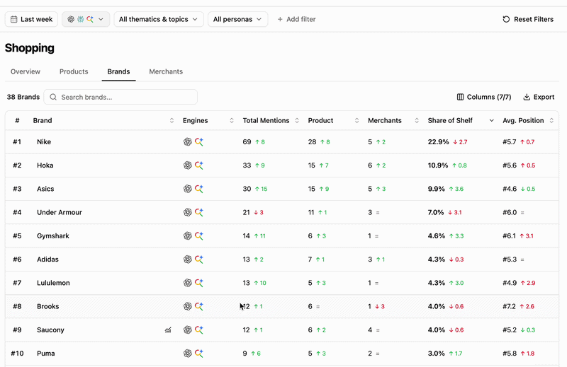Sort by Share of Shelf column
Image resolution: width=567 pixels, height=367 pixels.
[461, 120]
